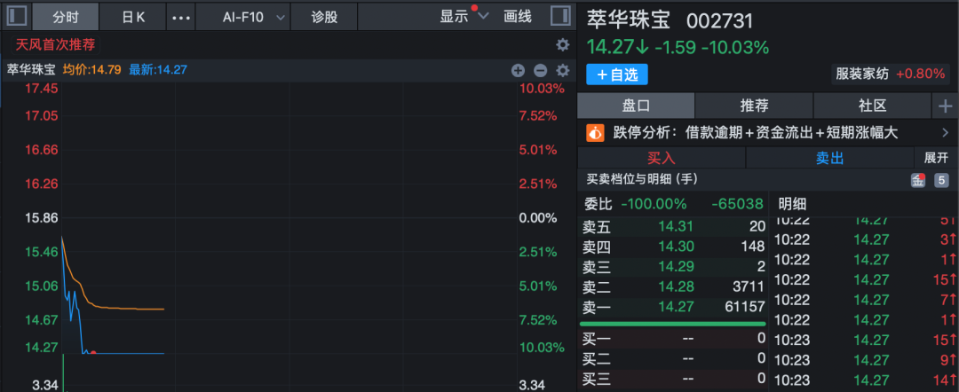Expand the AI-F10 dropdown
959x392 pixels.
pyautogui.click(x=254, y=17)
